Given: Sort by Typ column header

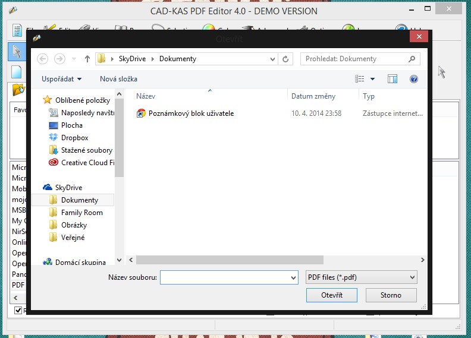Looking at the screenshot, I should coord(369,96).
